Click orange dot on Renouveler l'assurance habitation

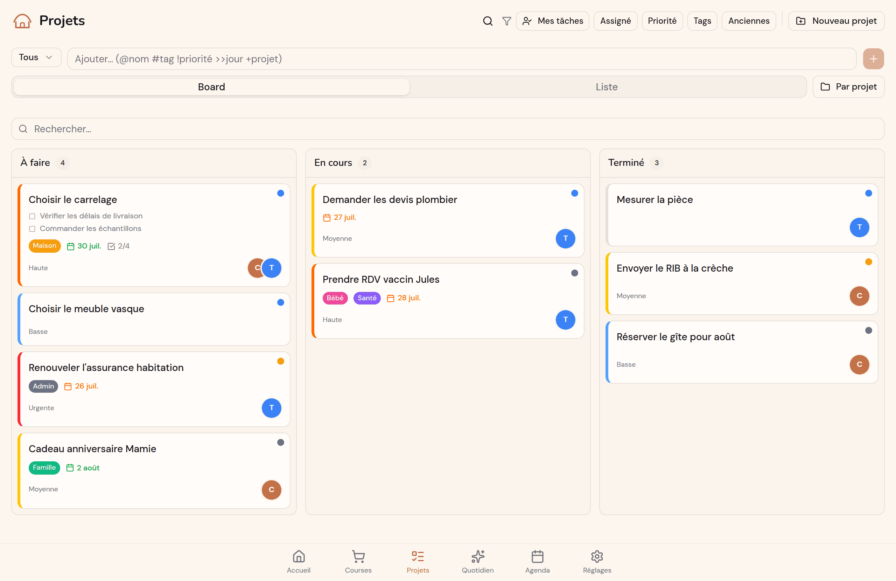(x=280, y=362)
